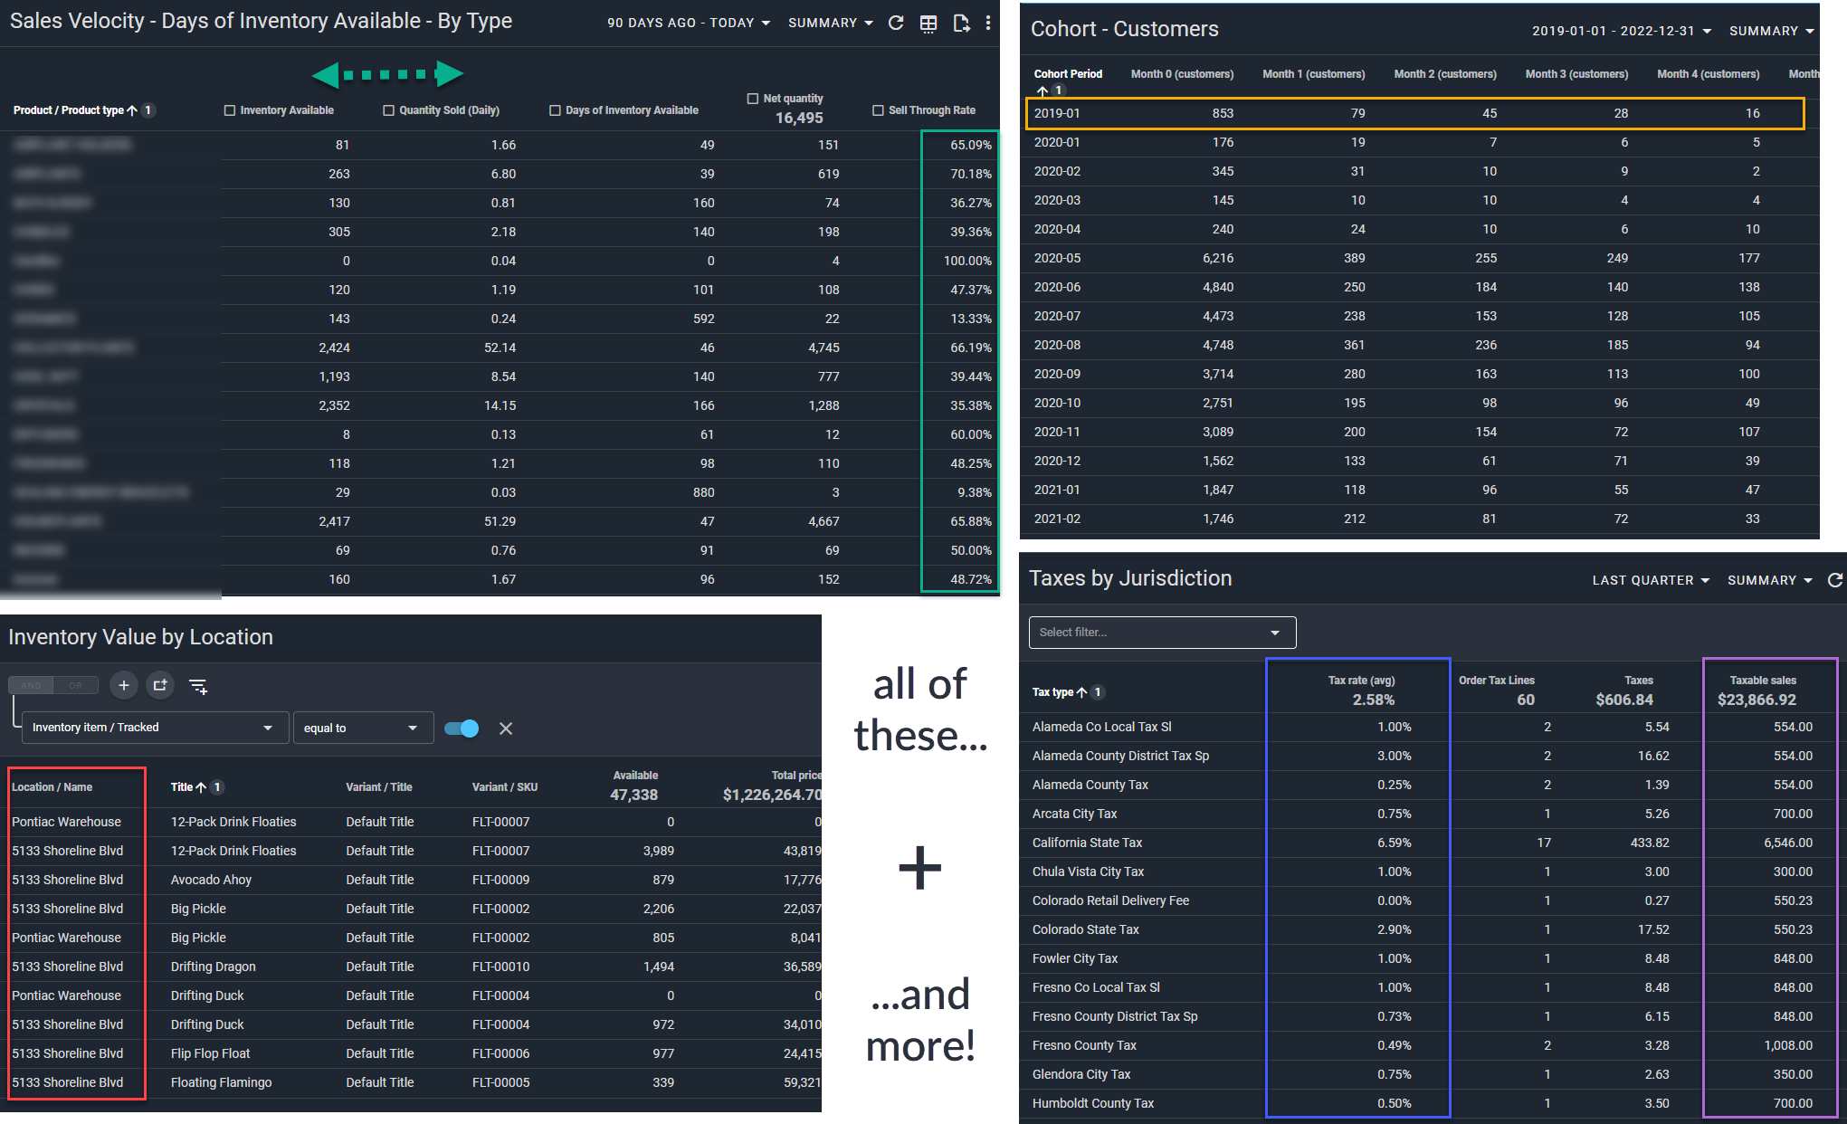Click the add filter group icon
The image size is (1847, 1124).
click(160, 686)
